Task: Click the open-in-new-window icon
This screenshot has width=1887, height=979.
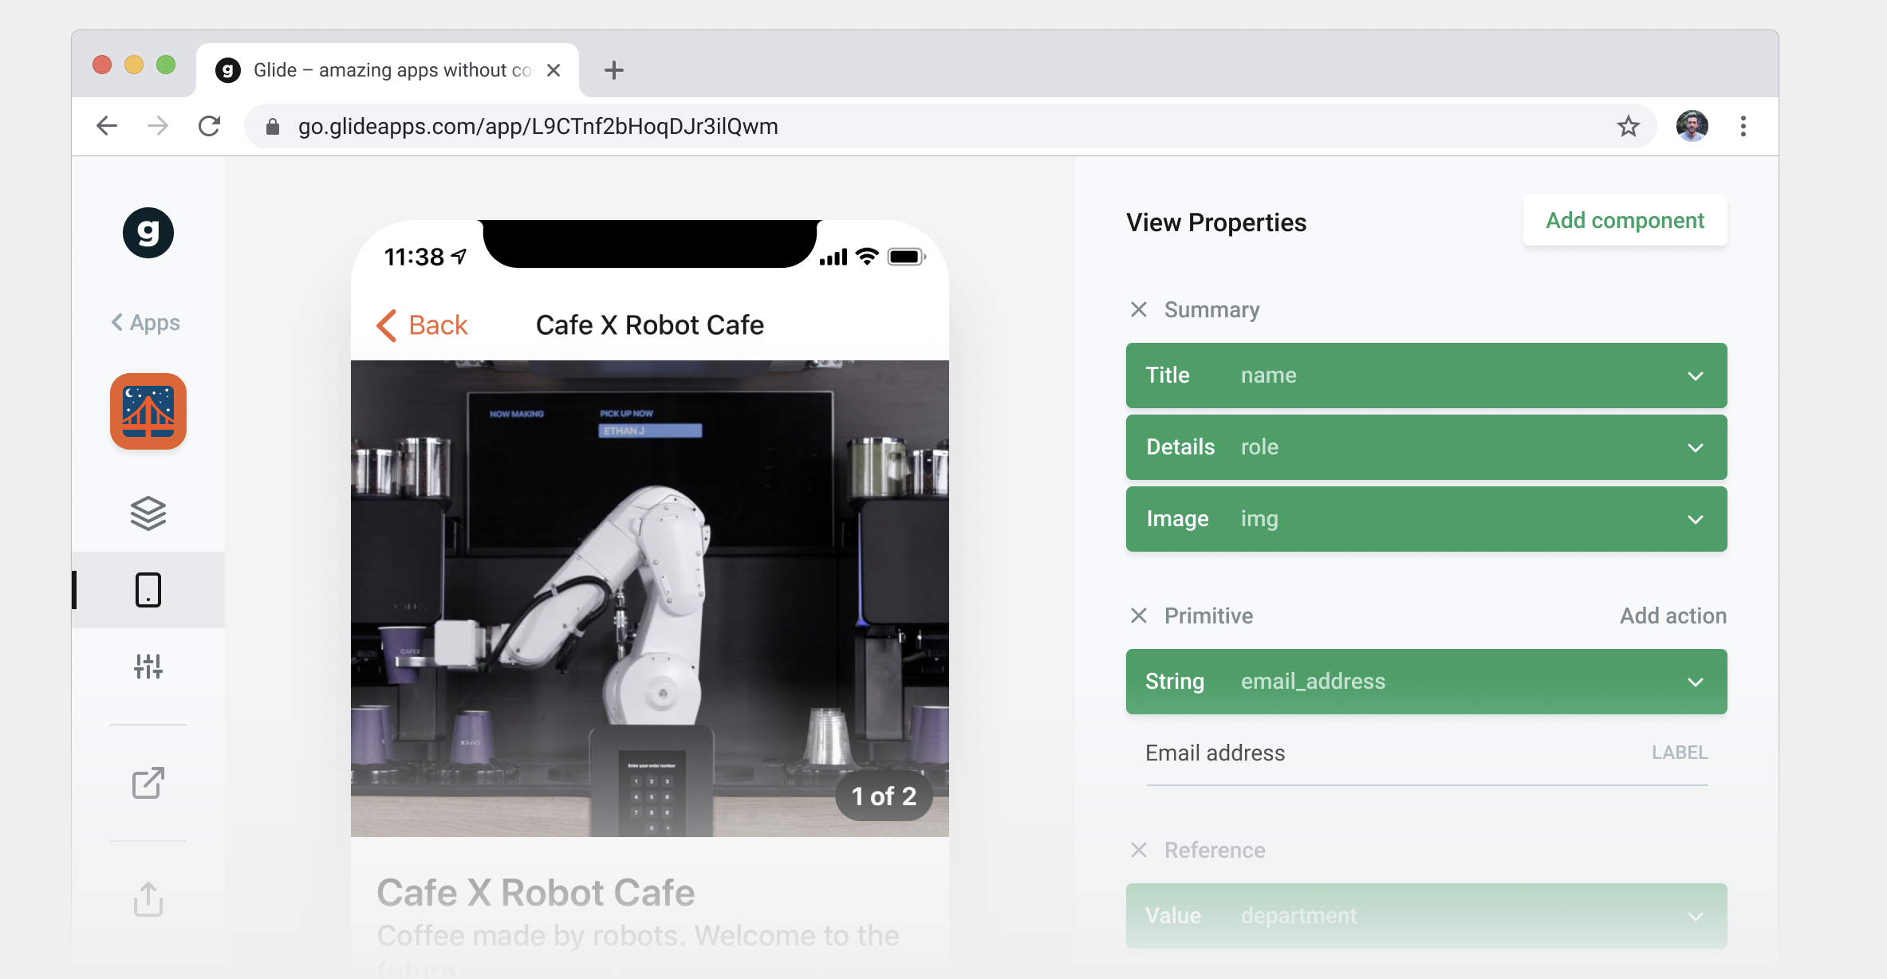Action: [148, 783]
